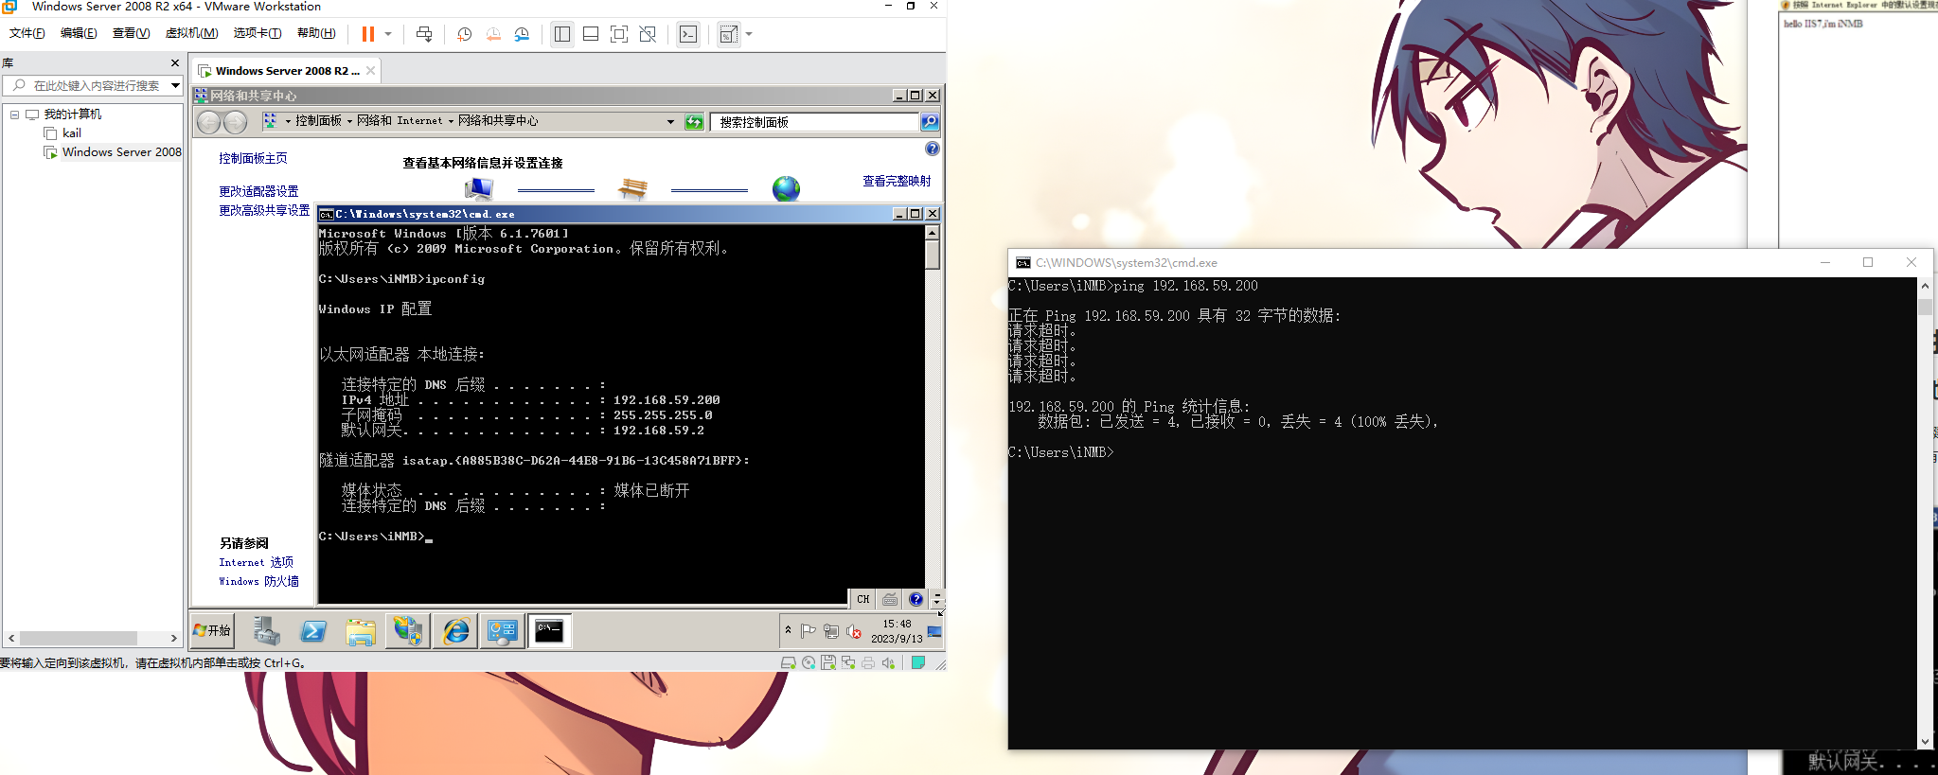Launch PowerShell from guest taskbar

coord(313,631)
